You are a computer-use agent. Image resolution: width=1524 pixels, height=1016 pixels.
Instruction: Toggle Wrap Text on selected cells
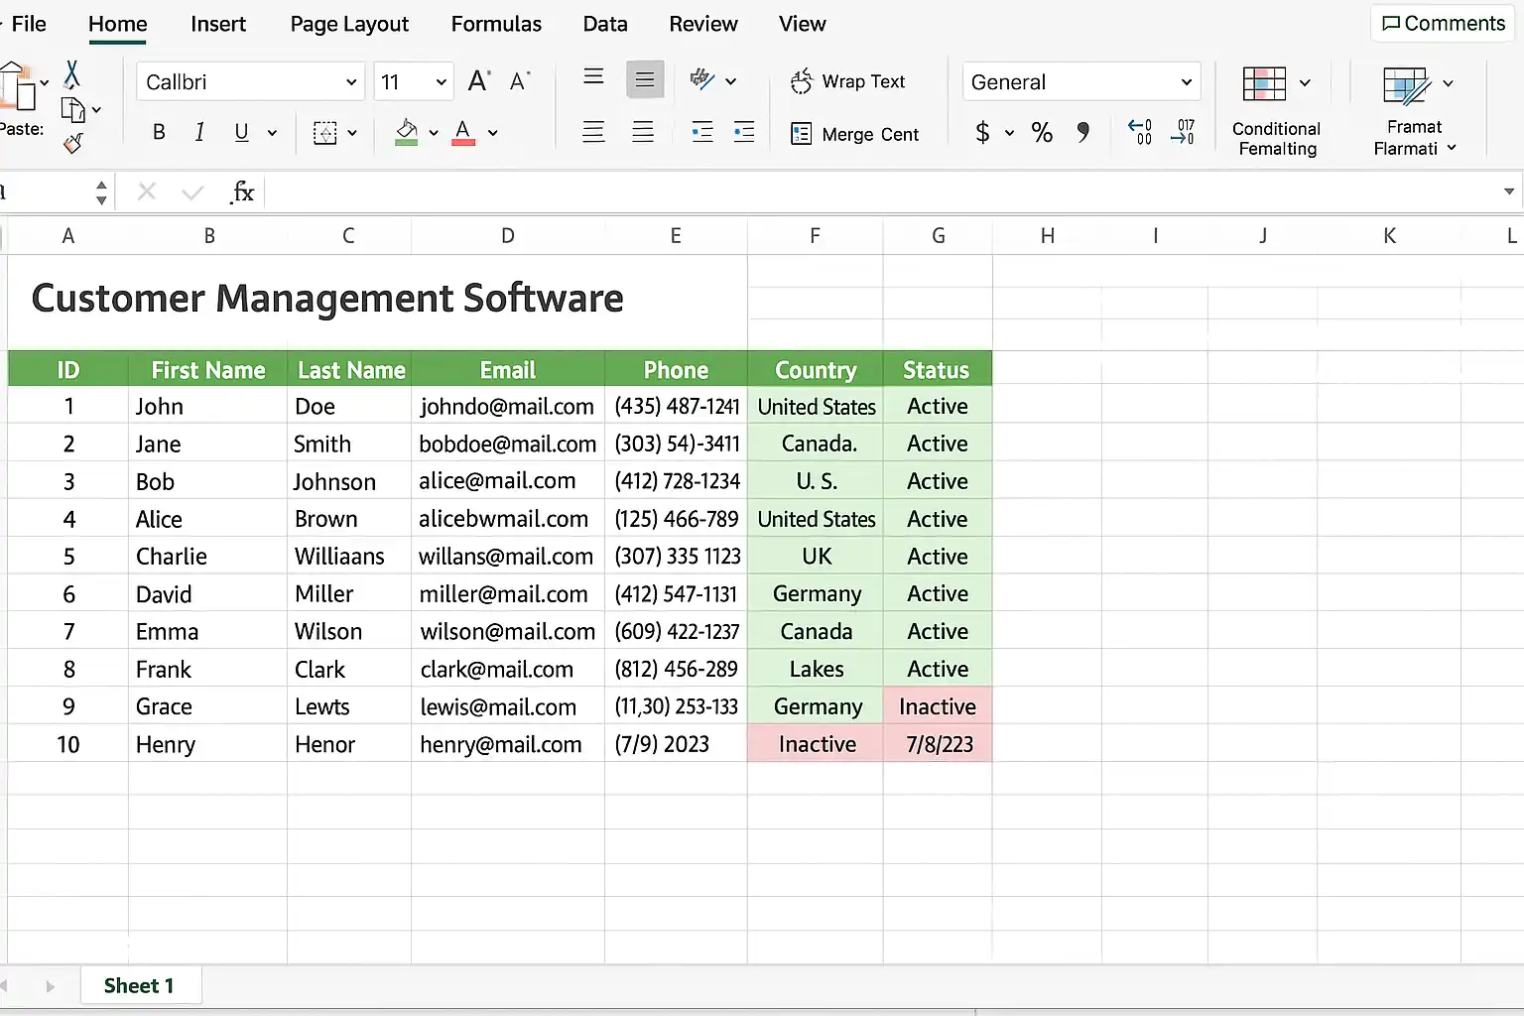(848, 81)
